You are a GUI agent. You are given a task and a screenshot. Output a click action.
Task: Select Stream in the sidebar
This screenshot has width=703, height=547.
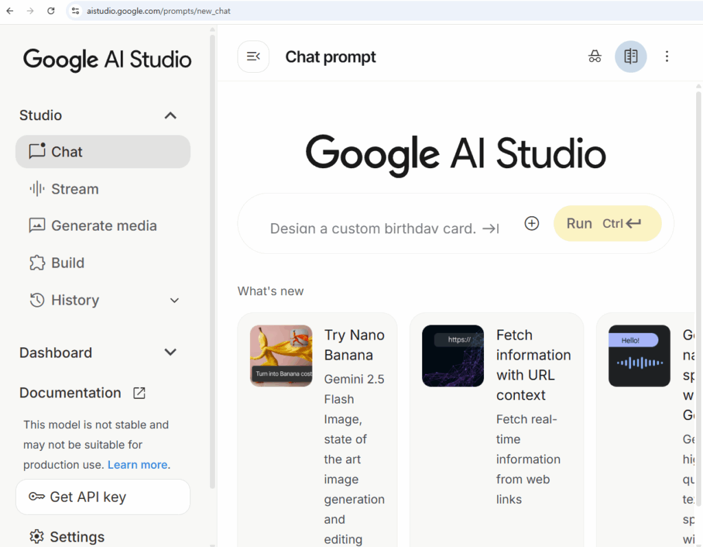coord(74,189)
